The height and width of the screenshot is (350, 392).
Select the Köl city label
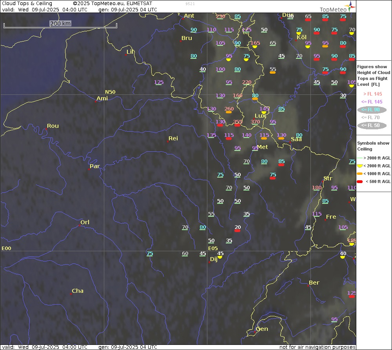301,37
